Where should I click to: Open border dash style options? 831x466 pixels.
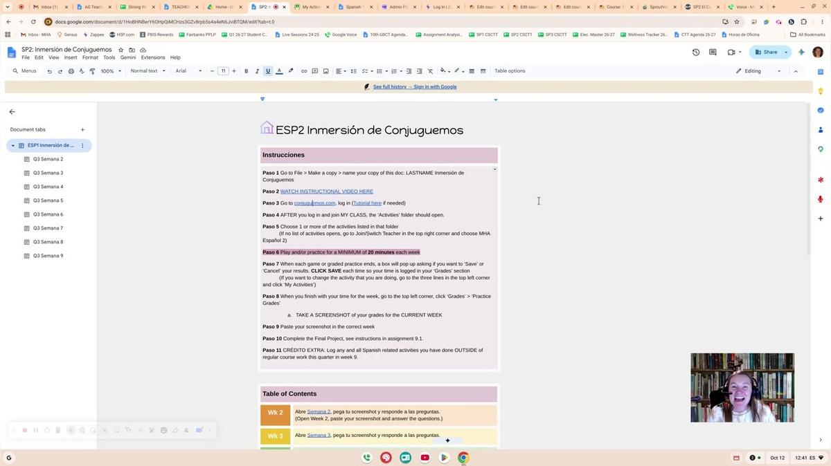coord(483,71)
